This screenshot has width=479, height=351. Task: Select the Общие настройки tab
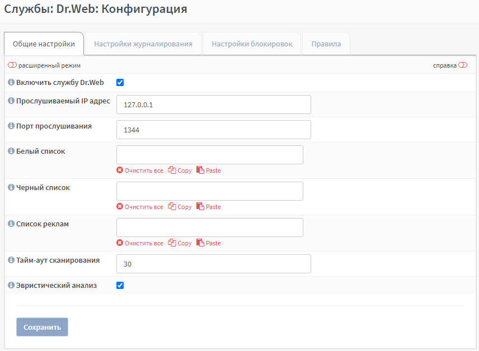tap(44, 44)
